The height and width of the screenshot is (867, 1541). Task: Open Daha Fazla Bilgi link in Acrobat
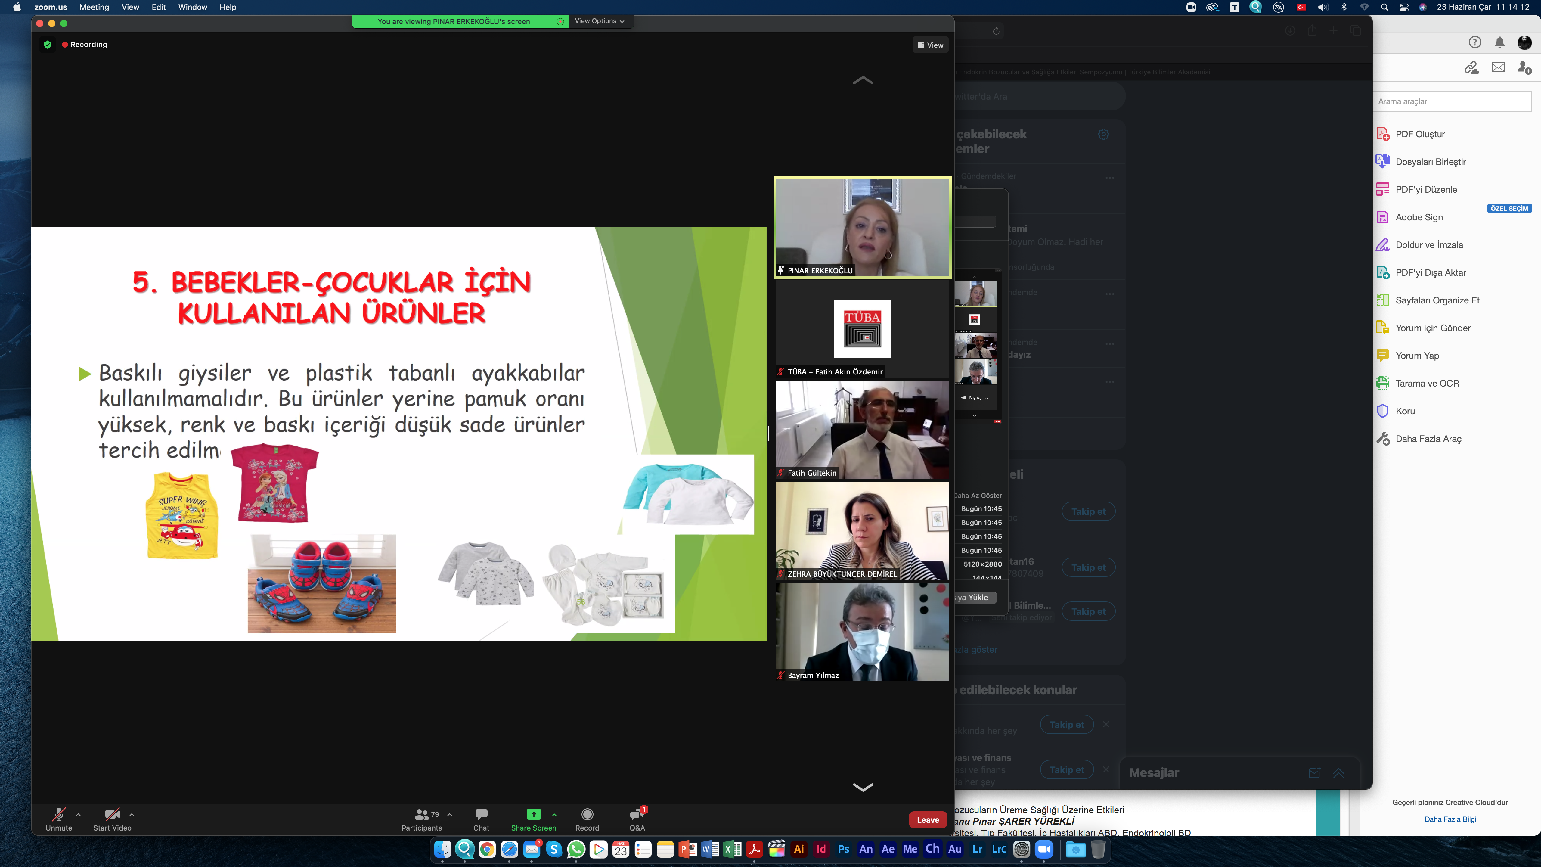pos(1450,819)
